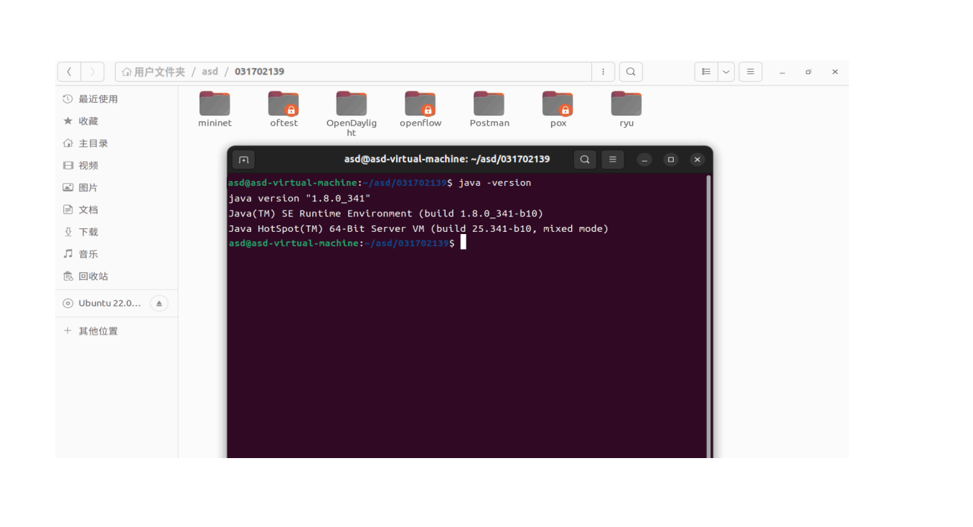This screenshot has width=973, height=527.
Task: Open 下载 downloads in sidebar
Action: point(116,232)
